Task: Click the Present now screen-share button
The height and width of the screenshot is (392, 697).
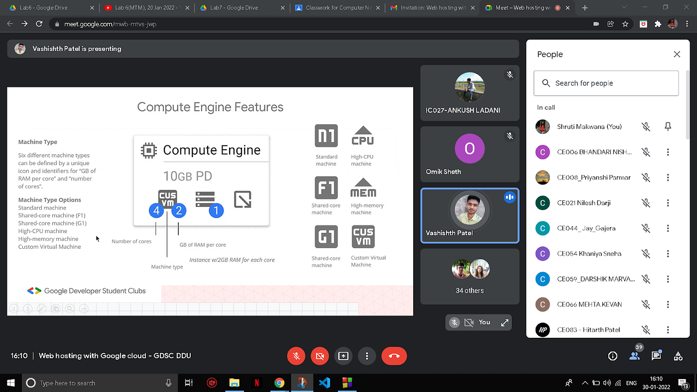Action: tap(343, 356)
